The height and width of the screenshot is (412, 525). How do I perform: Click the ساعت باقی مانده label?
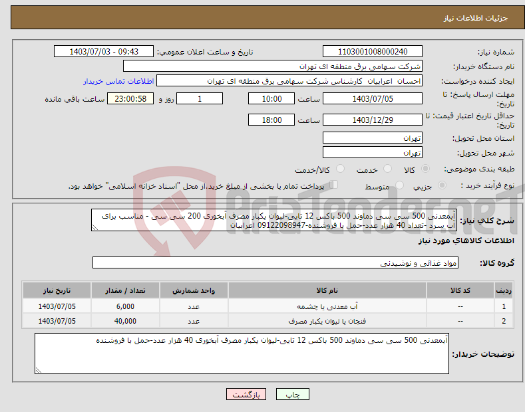(x=75, y=99)
